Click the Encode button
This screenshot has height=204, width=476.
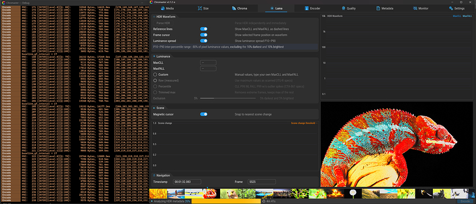pos(465,201)
